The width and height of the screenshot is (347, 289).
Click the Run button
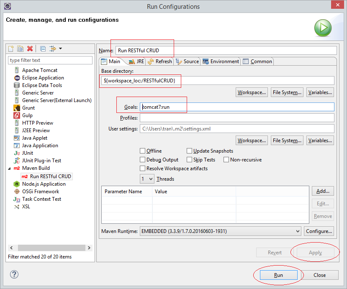[x=278, y=275]
